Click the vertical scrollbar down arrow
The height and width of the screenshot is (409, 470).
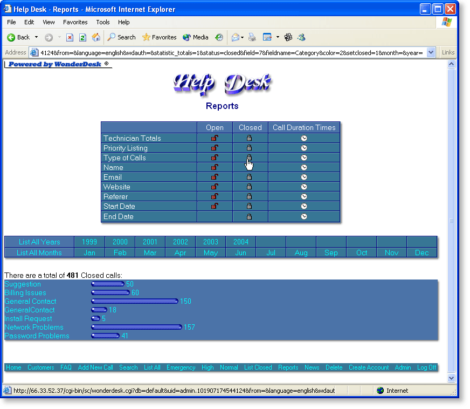[x=452, y=378]
